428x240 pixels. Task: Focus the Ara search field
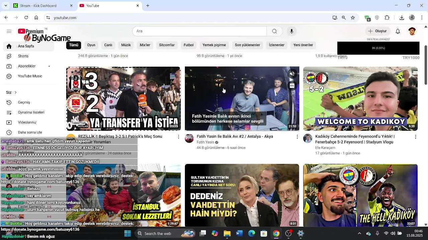point(199,31)
